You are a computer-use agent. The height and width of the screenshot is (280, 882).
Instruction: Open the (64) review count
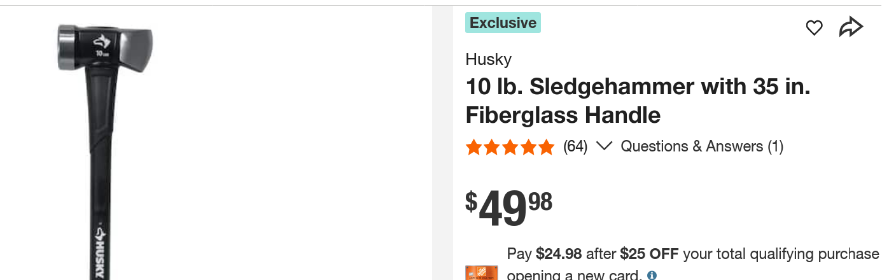575,146
